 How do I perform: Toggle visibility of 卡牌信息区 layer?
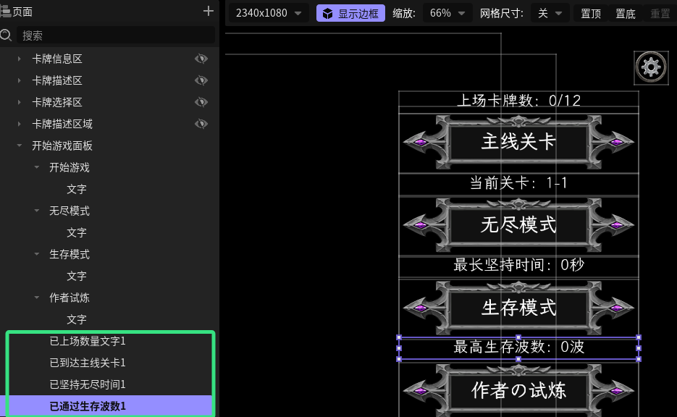coord(201,59)
